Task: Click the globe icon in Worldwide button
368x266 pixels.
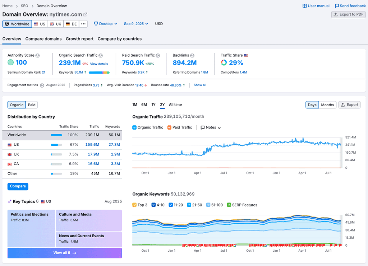Action: [7, 24]
